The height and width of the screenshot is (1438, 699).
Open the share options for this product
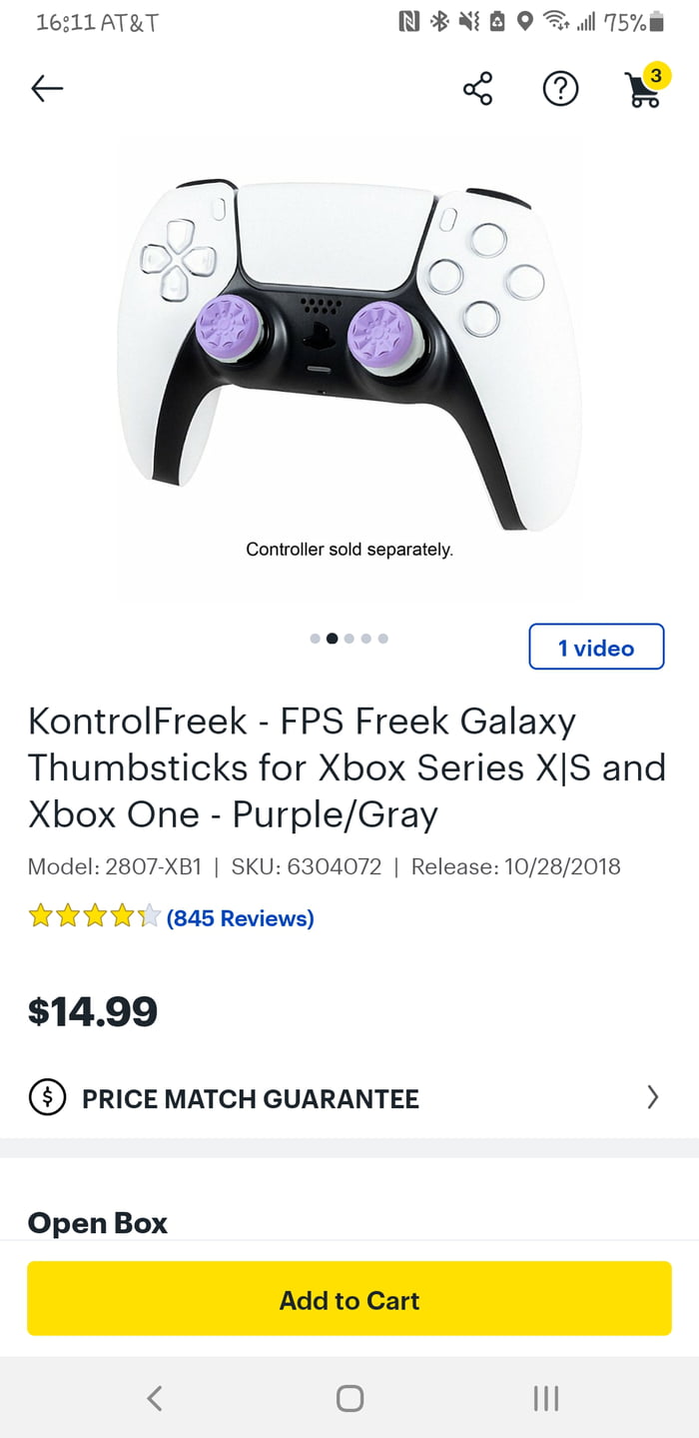click(x=478, y=88)
